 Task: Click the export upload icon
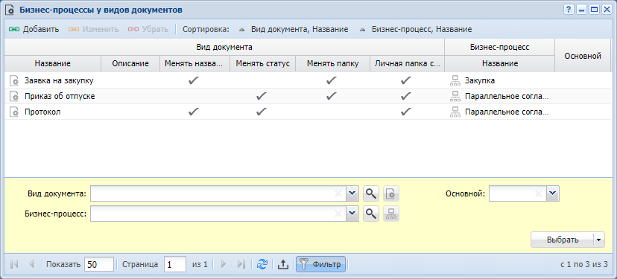[x=283, y=264]
